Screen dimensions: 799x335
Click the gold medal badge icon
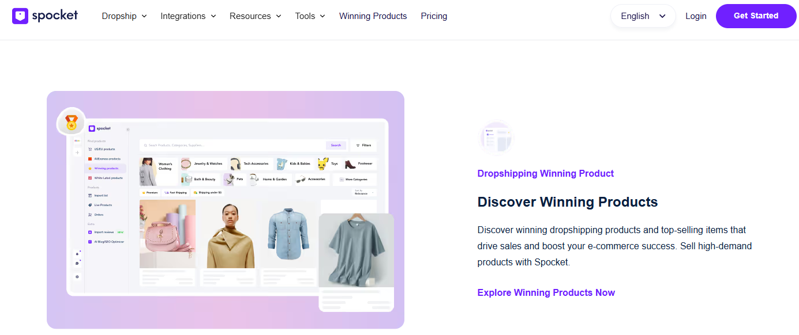(72, 121)
